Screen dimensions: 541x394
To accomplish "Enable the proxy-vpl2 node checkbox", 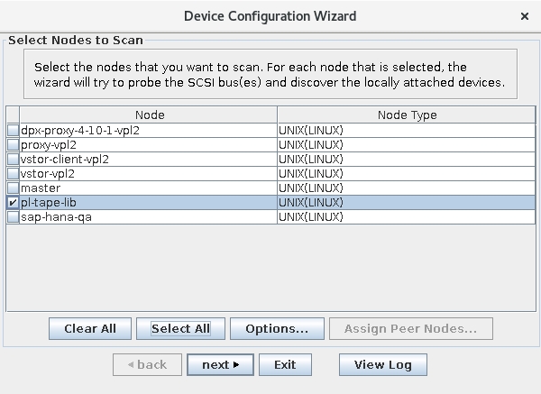I will (13, 145).
